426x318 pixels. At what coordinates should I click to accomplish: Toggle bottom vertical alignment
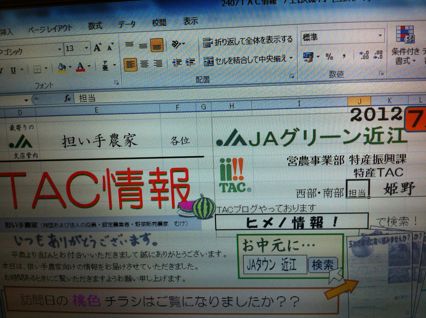point(157,45)
